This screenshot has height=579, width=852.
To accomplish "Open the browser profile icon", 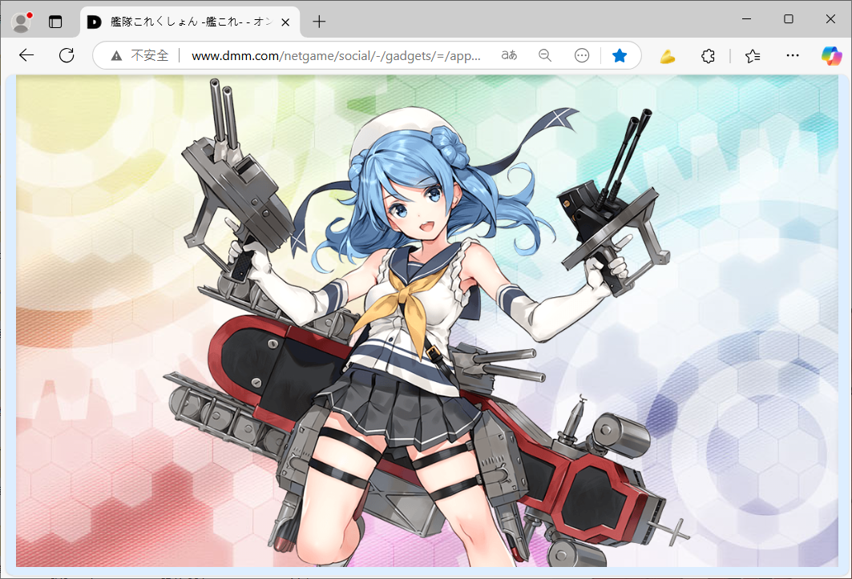I will (22, 22).
